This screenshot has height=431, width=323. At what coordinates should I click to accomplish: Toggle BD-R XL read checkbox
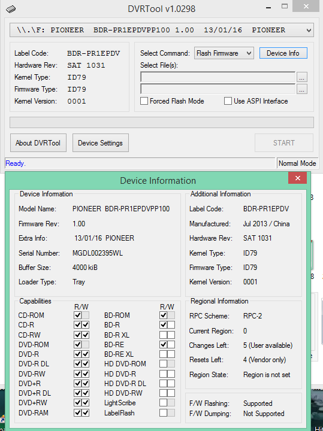coord(164,335)
